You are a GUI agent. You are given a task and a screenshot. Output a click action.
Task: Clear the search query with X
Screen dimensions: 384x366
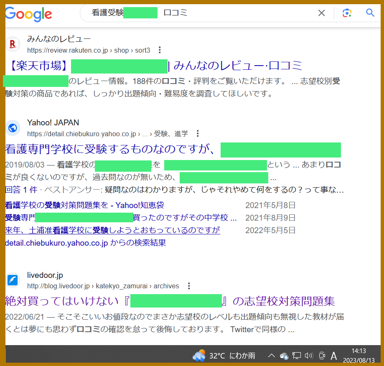(x=321, y=13)
